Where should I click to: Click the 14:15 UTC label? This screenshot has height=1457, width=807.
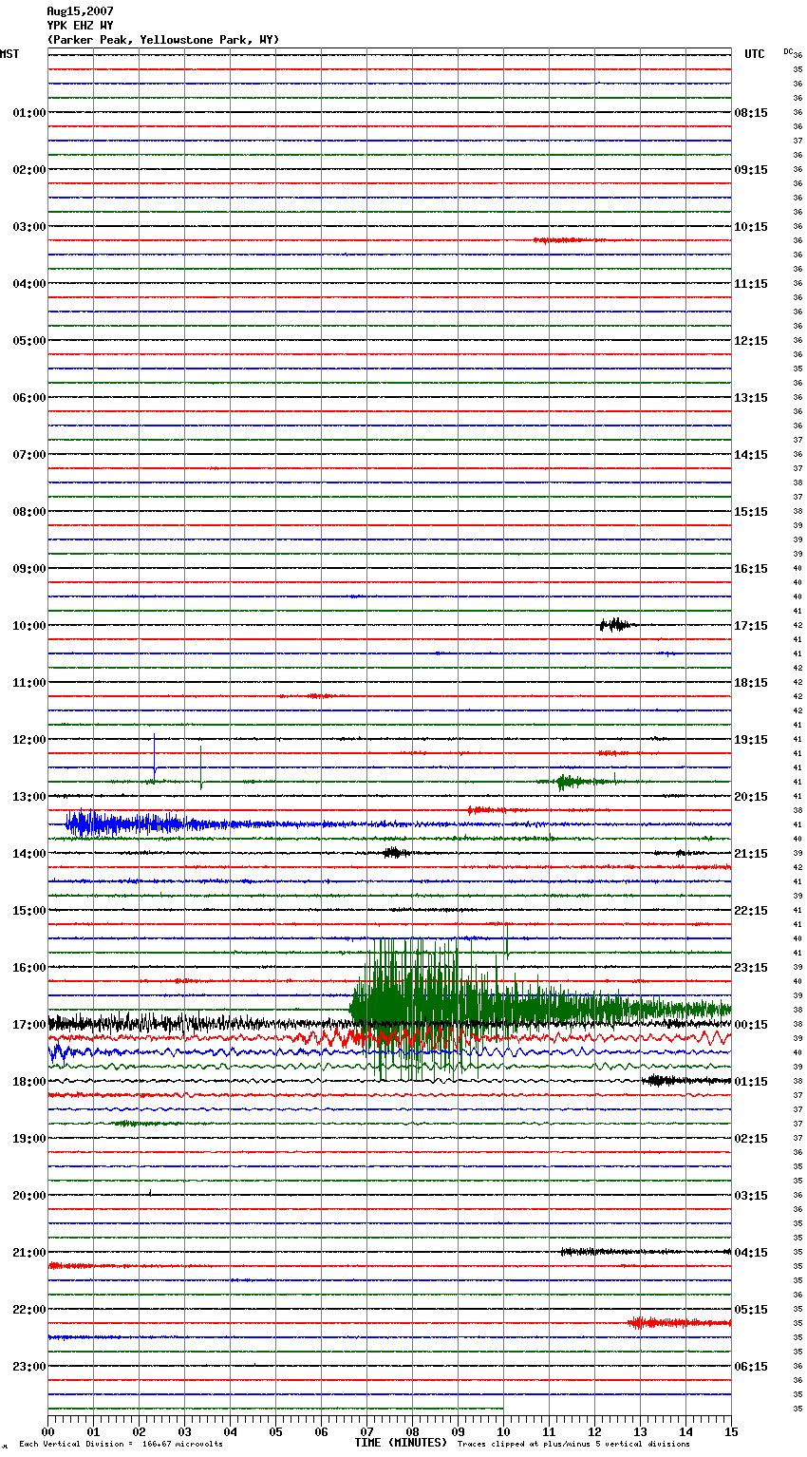point(751,455)
